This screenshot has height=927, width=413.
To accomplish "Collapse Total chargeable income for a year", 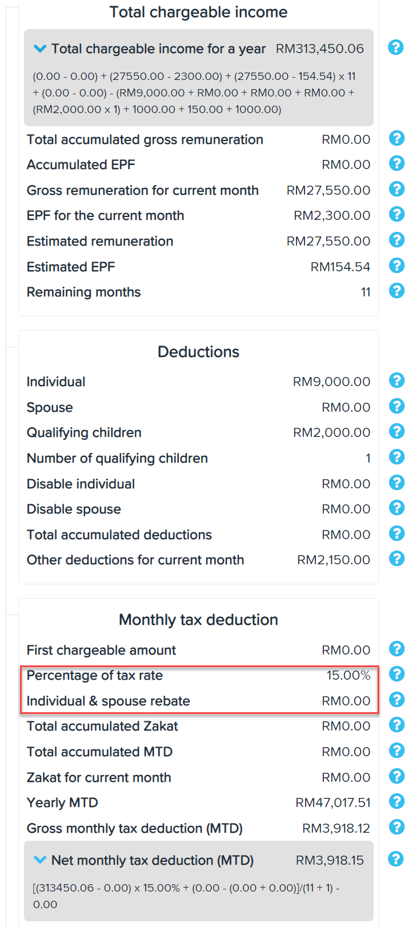I will point(40,49).
